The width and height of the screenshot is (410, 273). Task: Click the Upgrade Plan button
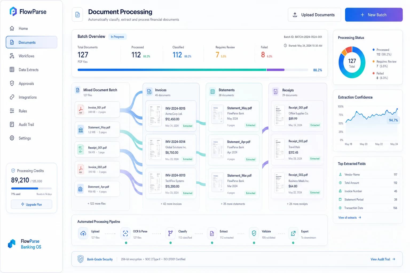[x=31, y=204]
